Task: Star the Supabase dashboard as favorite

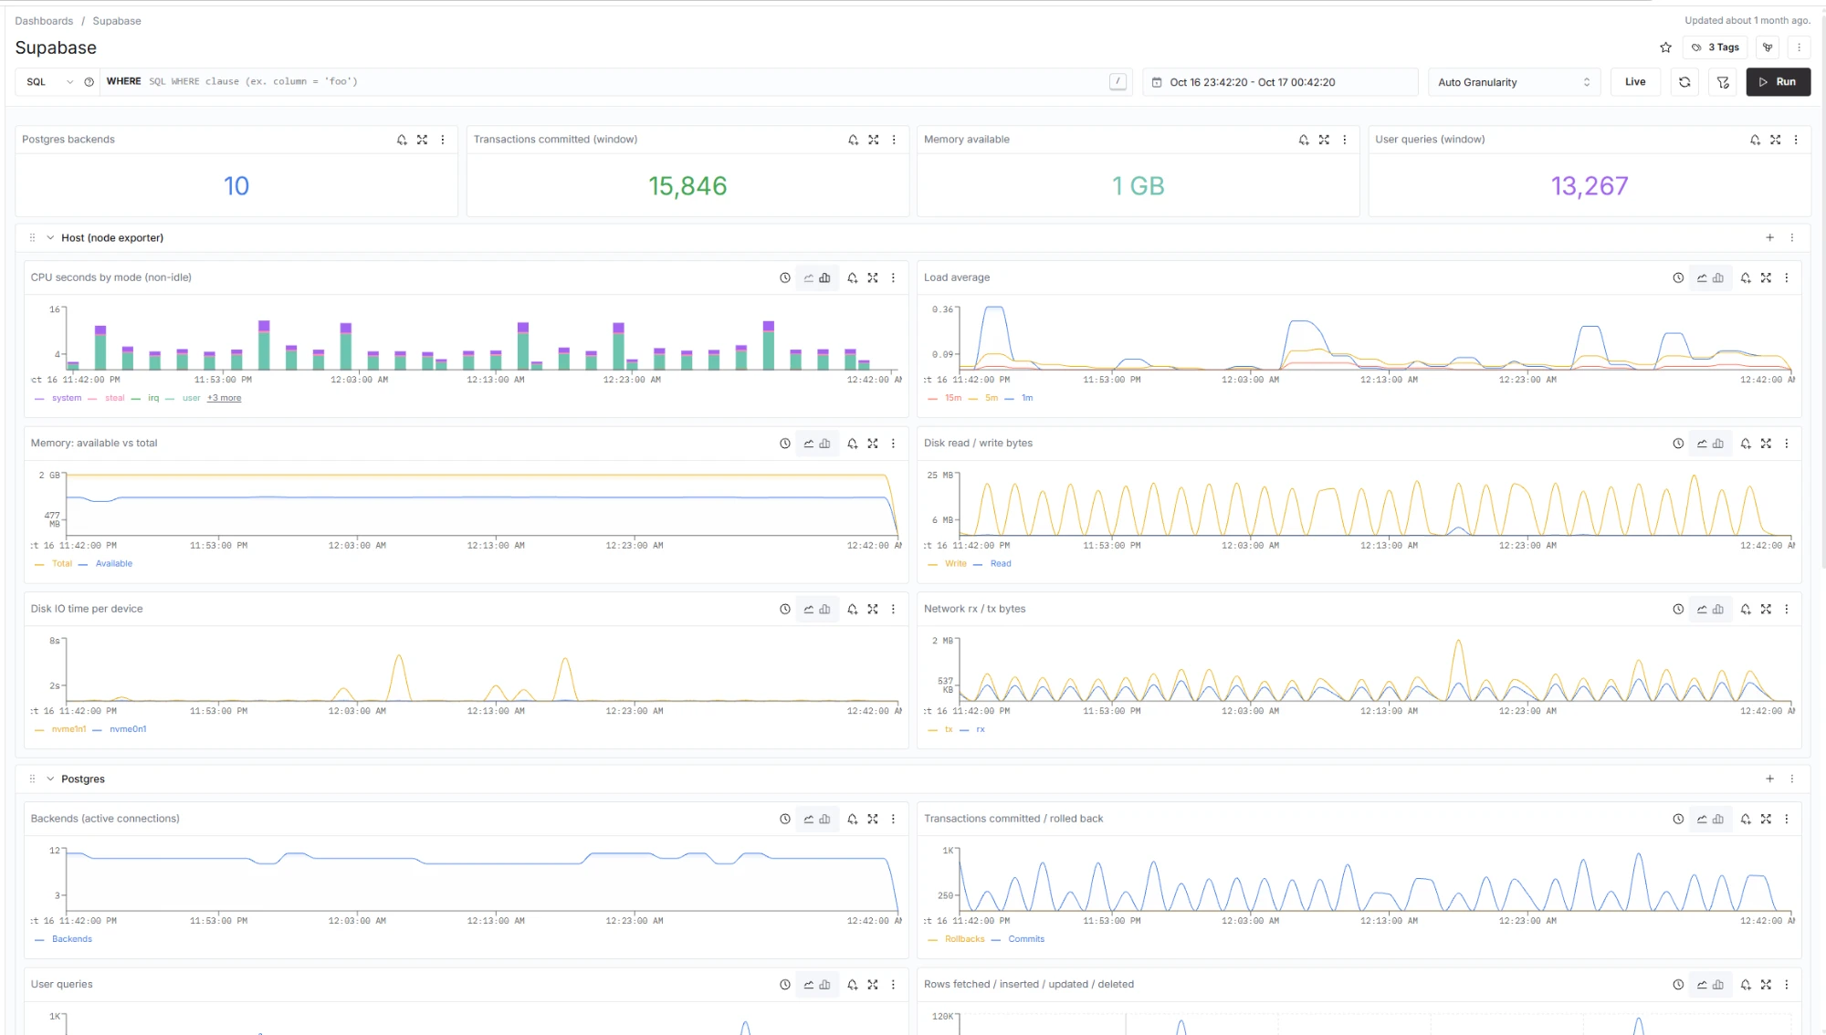Action: pyautogui.click(x=1665, y=47)
